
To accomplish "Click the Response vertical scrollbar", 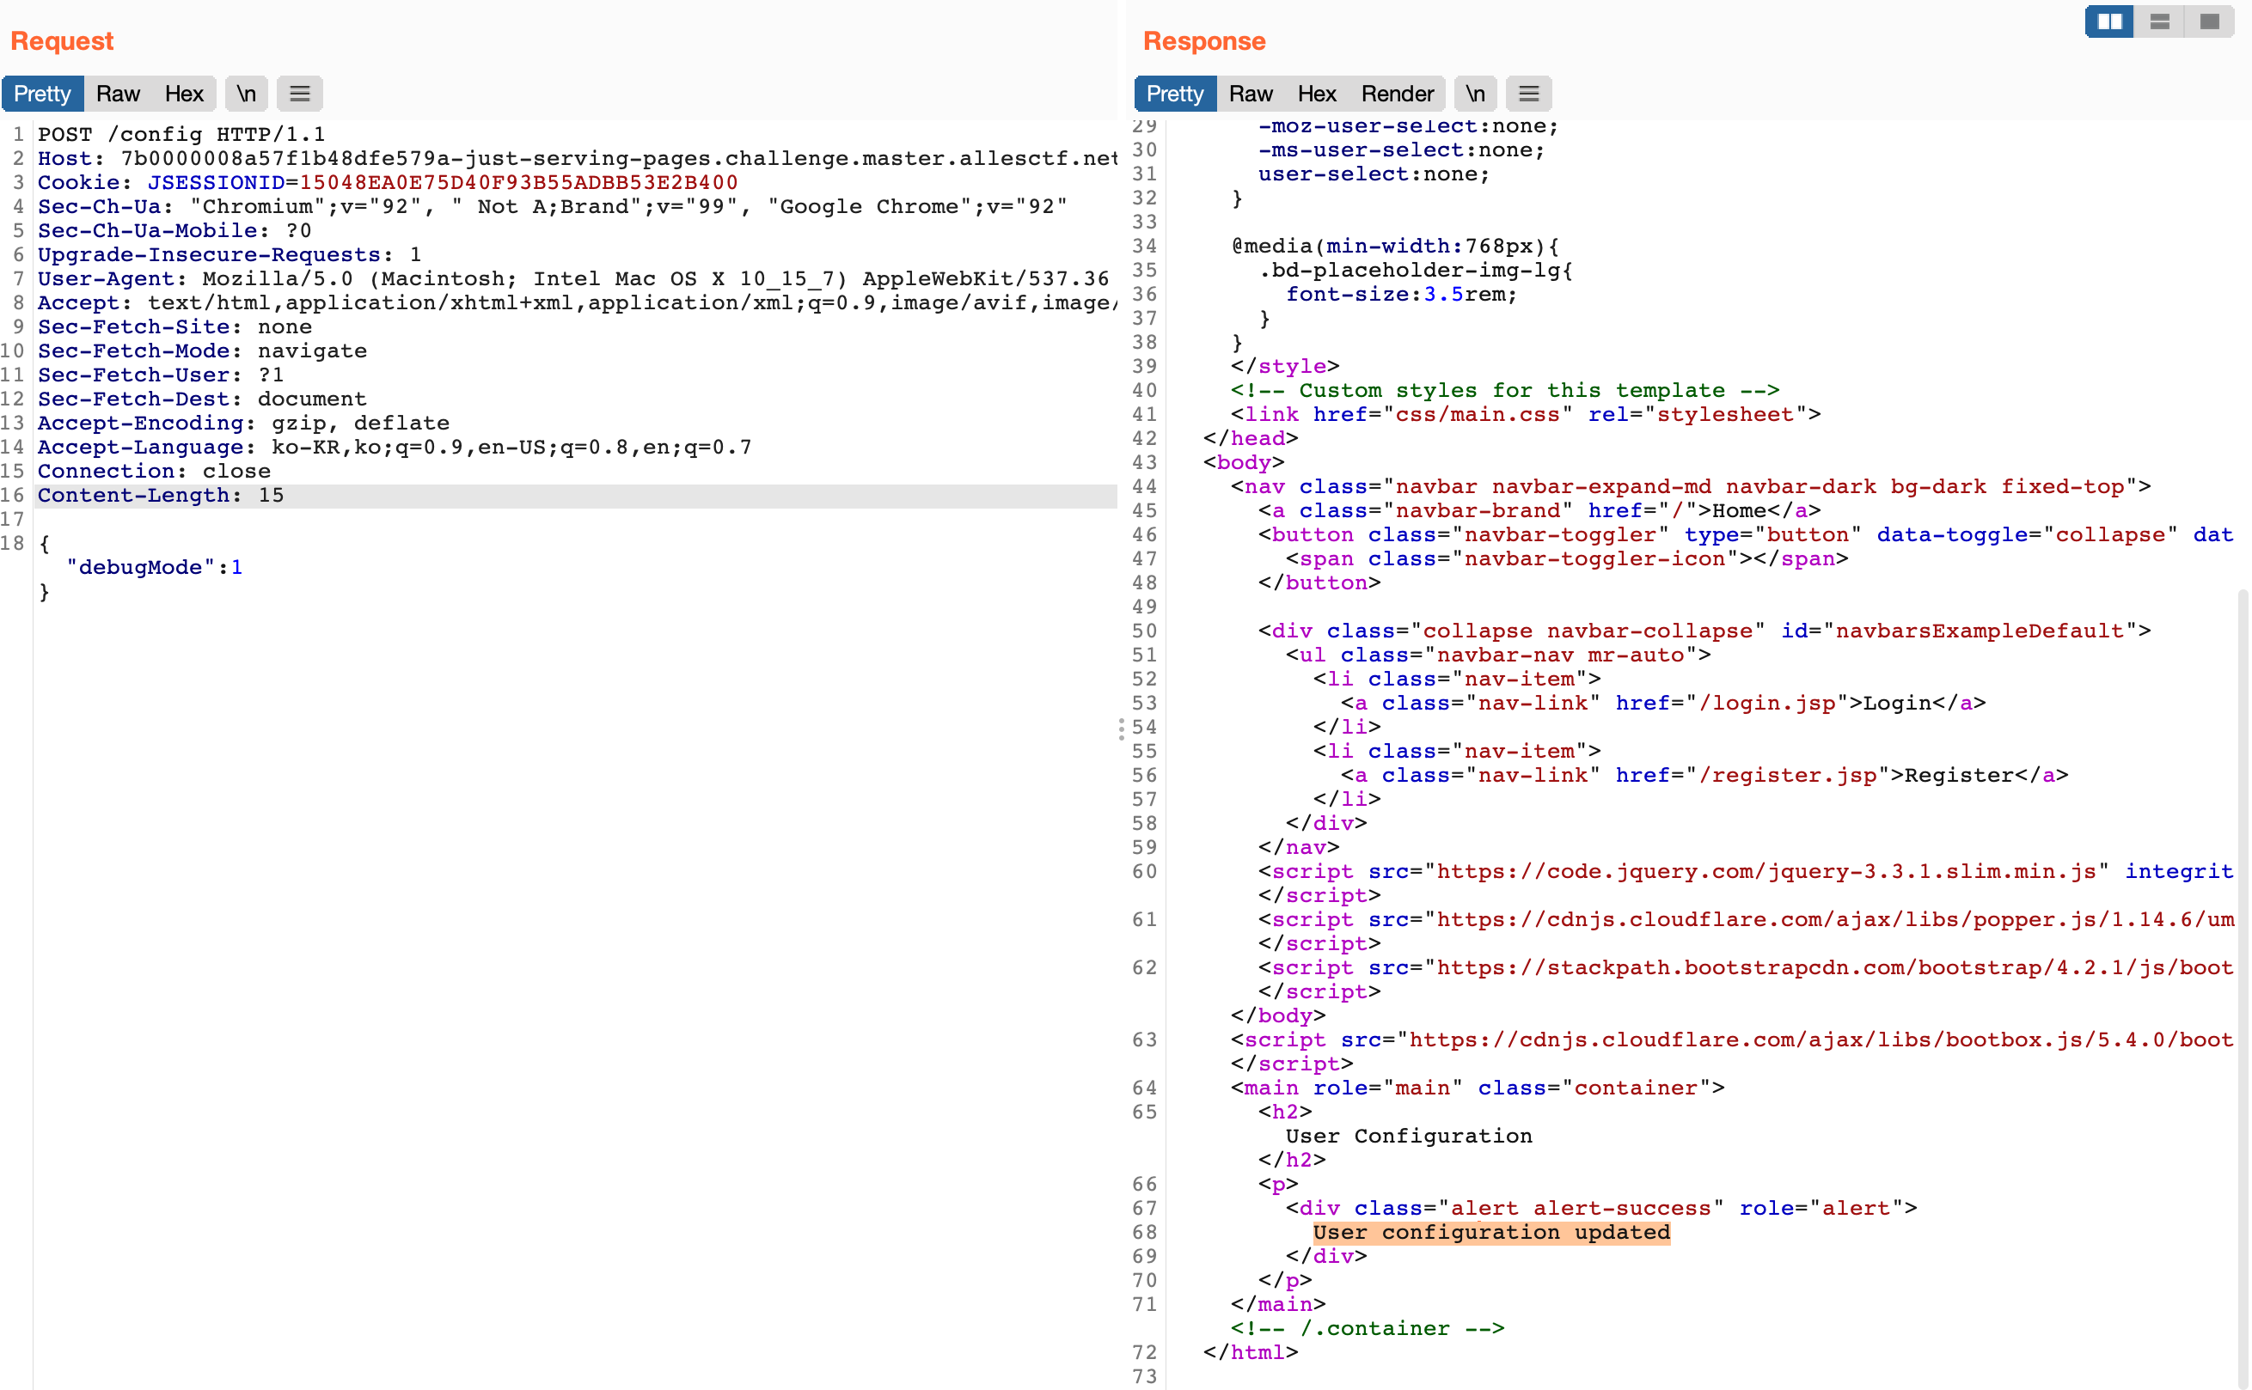I will [x=2242, y=988].
